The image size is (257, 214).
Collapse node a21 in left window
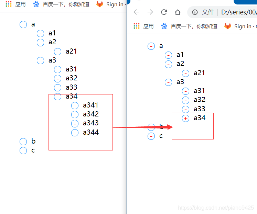[57, 52]
